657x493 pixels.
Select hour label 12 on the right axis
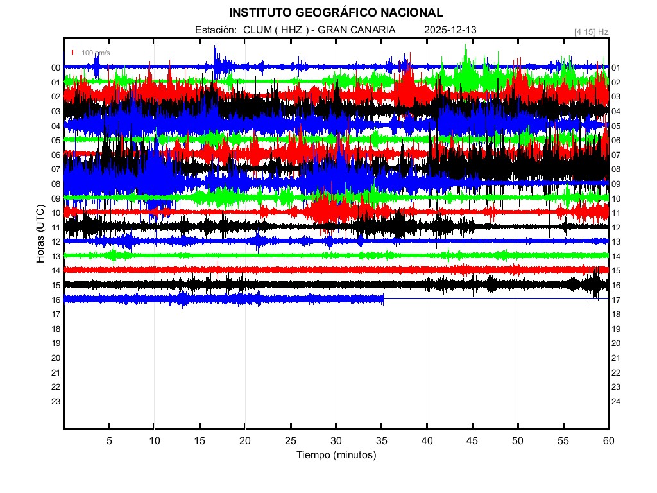pyautogui.click(x=616, y=227)
